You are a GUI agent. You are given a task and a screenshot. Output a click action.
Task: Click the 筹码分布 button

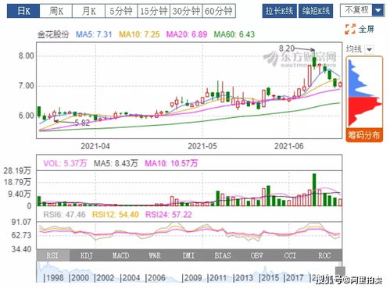[364, 135]
